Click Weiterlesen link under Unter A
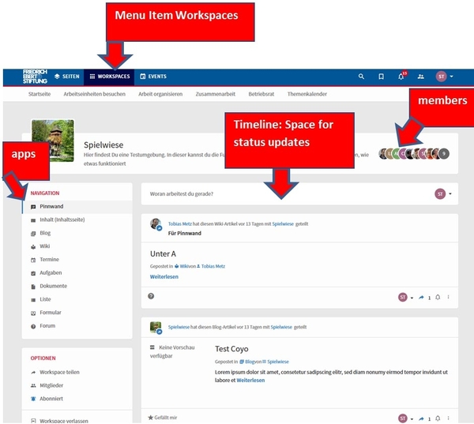Image resolution: width=474 pixels, height=424 pixels. point(164,276)
